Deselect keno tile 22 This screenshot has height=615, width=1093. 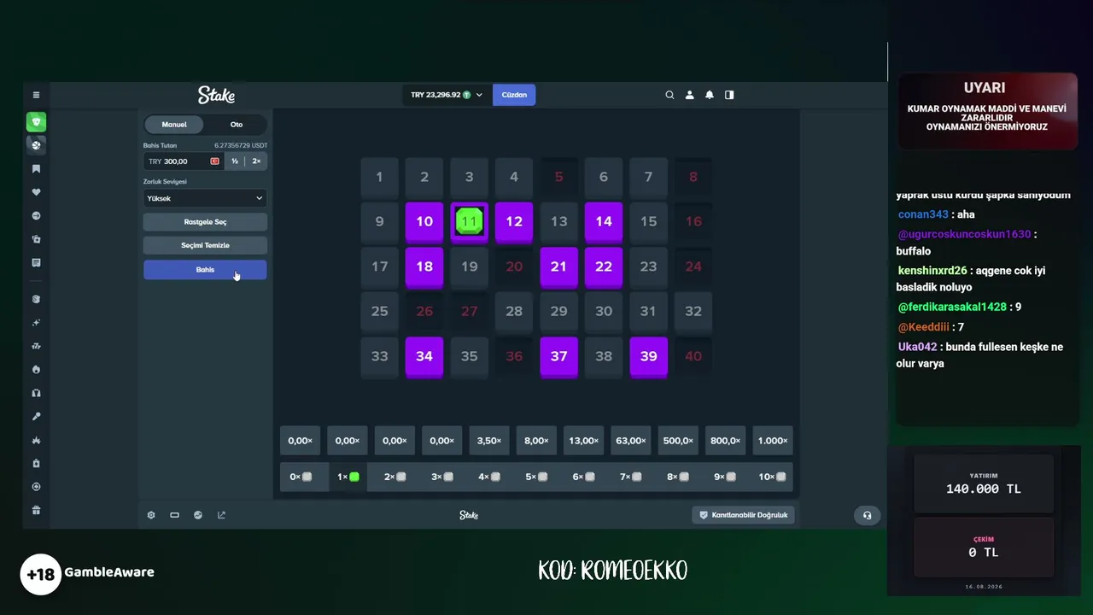[x=604, y=266]
